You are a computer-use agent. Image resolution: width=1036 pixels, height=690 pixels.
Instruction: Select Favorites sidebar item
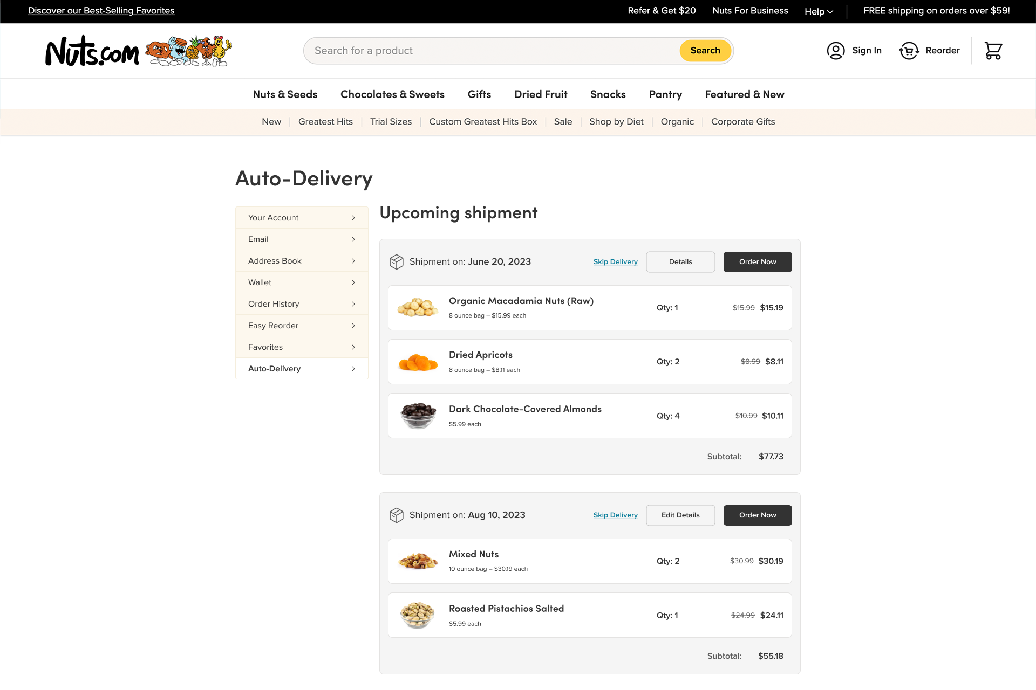(x=302, y=347)
